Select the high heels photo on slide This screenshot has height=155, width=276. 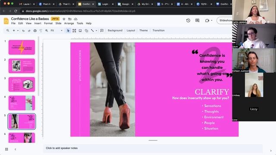pyautogui.click(x=113, y=90)
